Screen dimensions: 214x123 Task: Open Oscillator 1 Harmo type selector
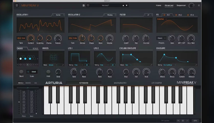pos(58,15)
